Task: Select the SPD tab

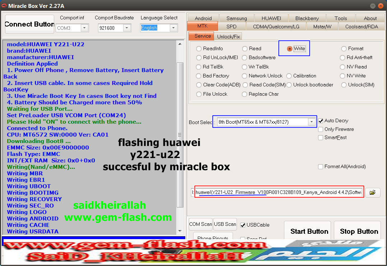Action: [231, 27]
